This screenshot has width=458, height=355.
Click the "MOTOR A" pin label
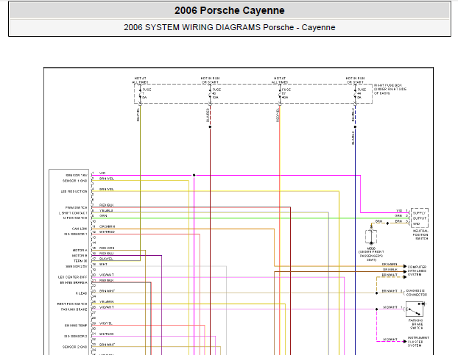point(80,251)
